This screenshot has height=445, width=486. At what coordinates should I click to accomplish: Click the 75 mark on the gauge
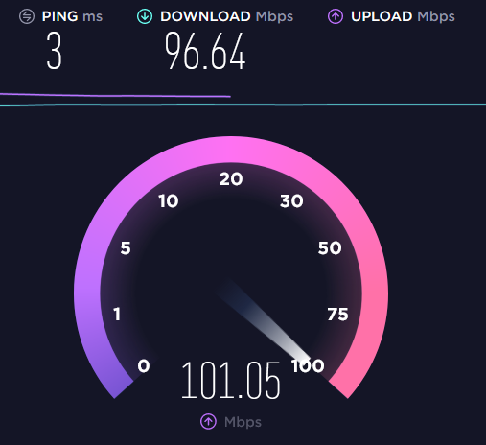pyautogui.click(x=337, y=315)
